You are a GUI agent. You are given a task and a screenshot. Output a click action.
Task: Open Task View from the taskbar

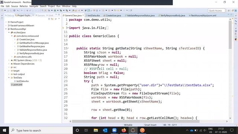click(x=86, y=130)
